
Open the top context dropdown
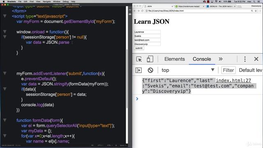tap(188, 70)
